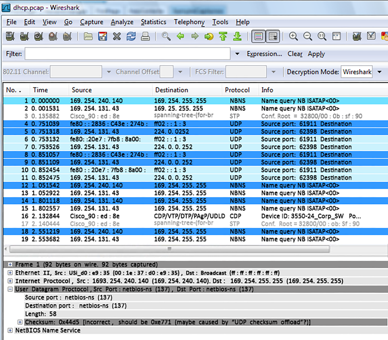Viewport: 388px width, 340px height.
Task: Expand the Checksum 0x44d5 sub-node
Action: pyautogui.click(x=20, y=322)
